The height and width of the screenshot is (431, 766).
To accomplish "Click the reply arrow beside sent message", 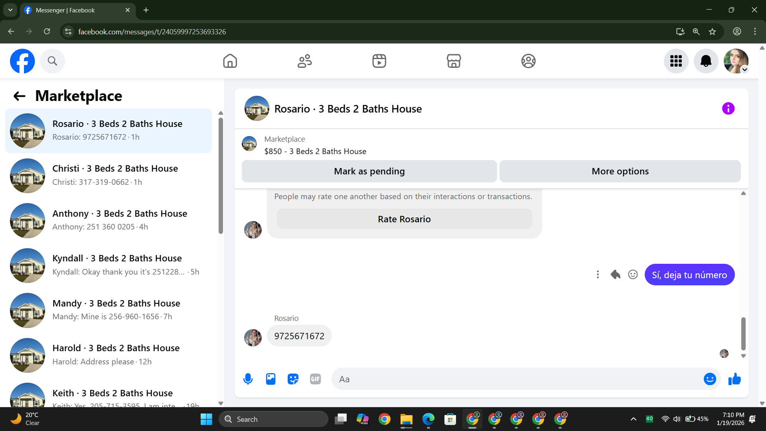I will click(615, 275).
